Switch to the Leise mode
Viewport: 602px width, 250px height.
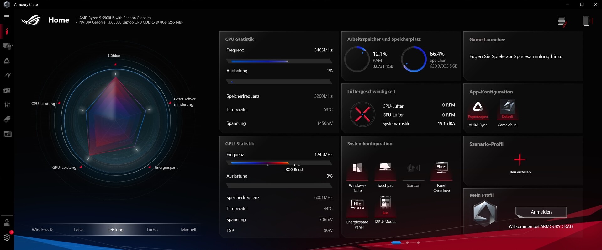79,230
